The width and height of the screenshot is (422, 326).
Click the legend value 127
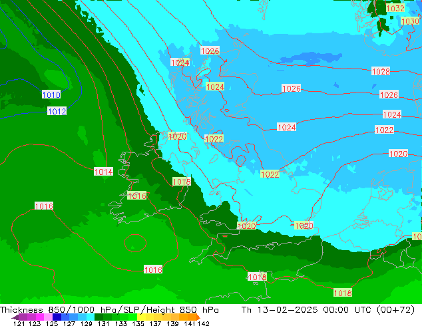69,323
